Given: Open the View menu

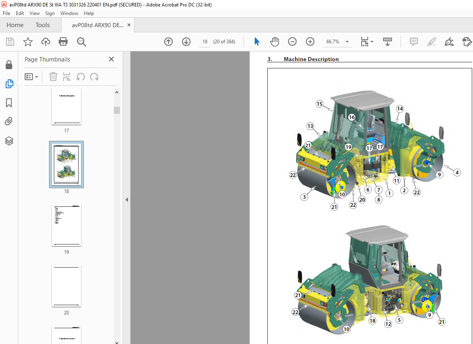Looking at the screenshot, I should [34, 13].
